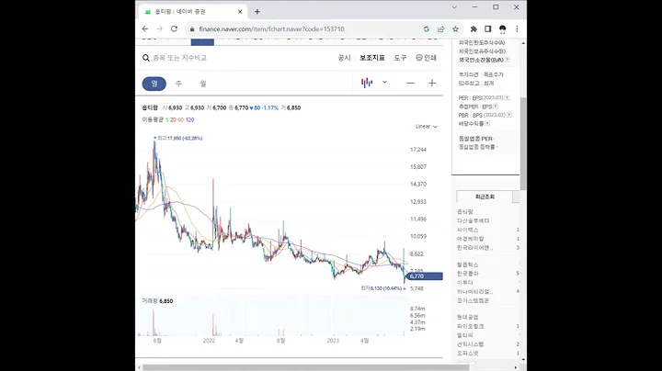The width and height of the screenshot is (662, 371).
Task: Toggle the 20-day moving average line
Action: [x=173, y=119]
